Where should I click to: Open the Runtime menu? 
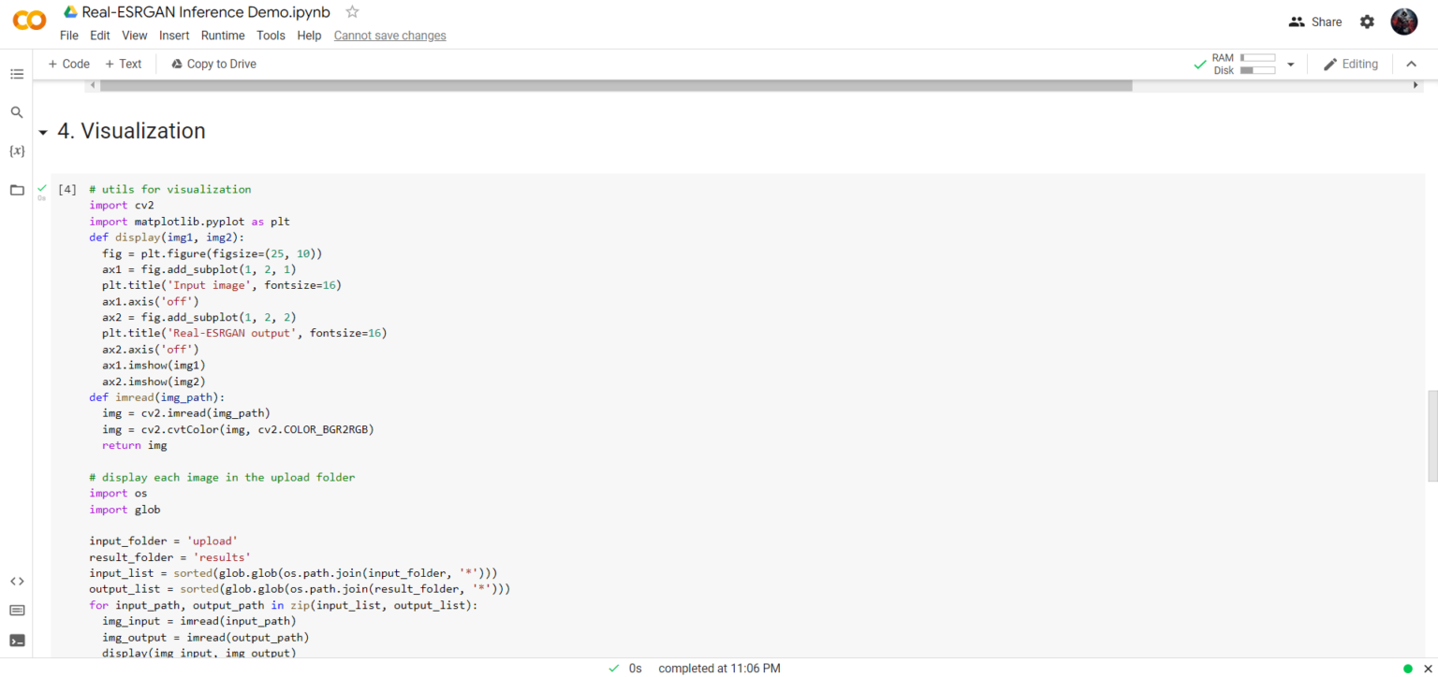pyautogui.click(x=223, y=36)
